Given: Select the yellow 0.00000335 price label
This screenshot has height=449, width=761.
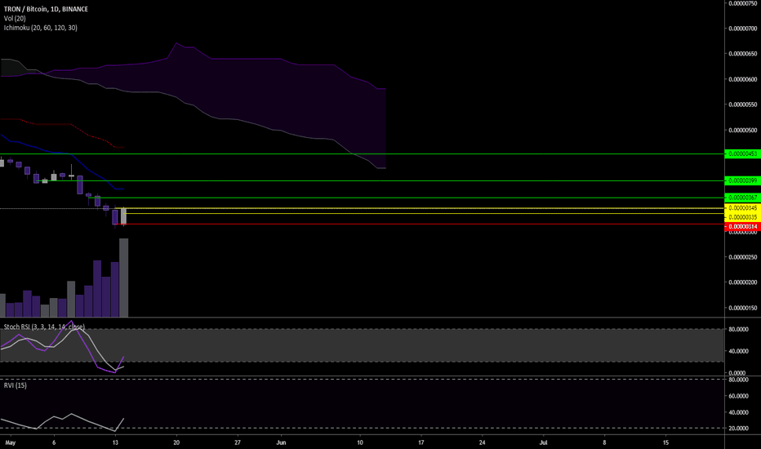Looking at the screenshot, I should pyautogui.click(x=742, y=217).
